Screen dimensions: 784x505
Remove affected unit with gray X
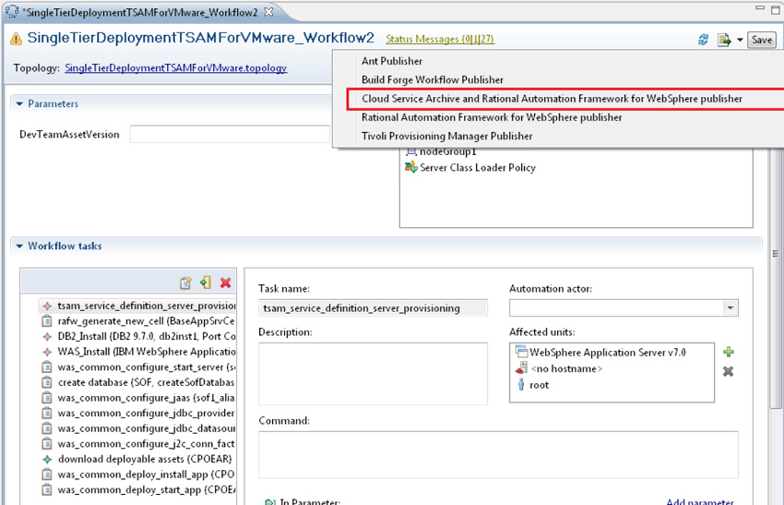coord(729,371)
